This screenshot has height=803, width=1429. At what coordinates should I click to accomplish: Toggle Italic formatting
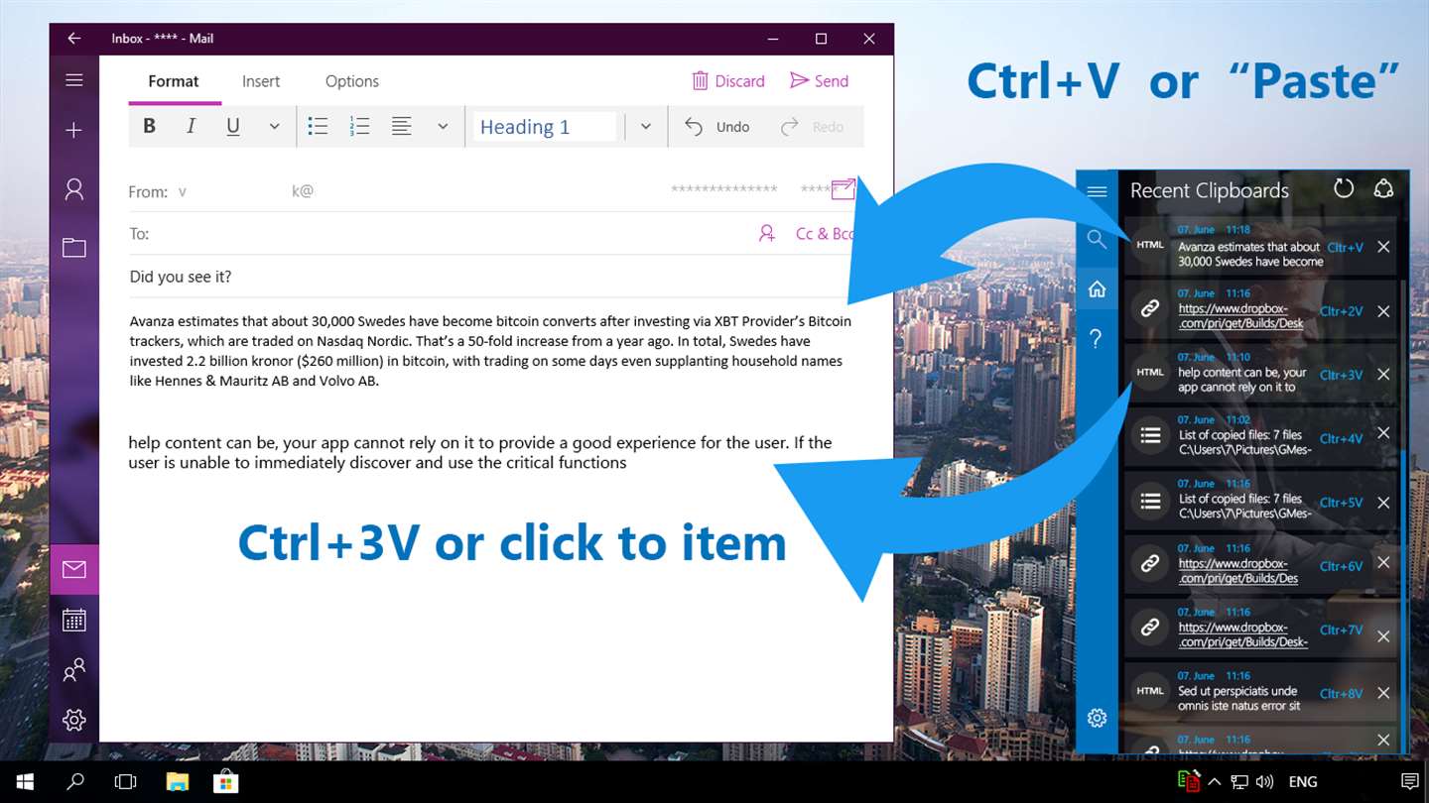click(192, 126)
